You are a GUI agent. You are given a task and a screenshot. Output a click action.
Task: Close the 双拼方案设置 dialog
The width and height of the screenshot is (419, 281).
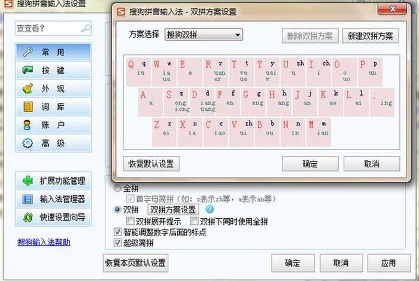[x=392, y=9]
